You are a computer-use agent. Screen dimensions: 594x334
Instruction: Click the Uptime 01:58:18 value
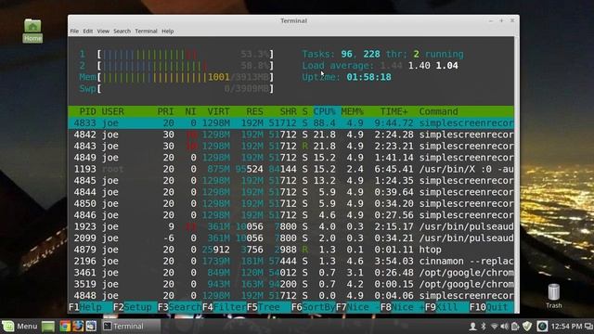click(x=369, y=77)
